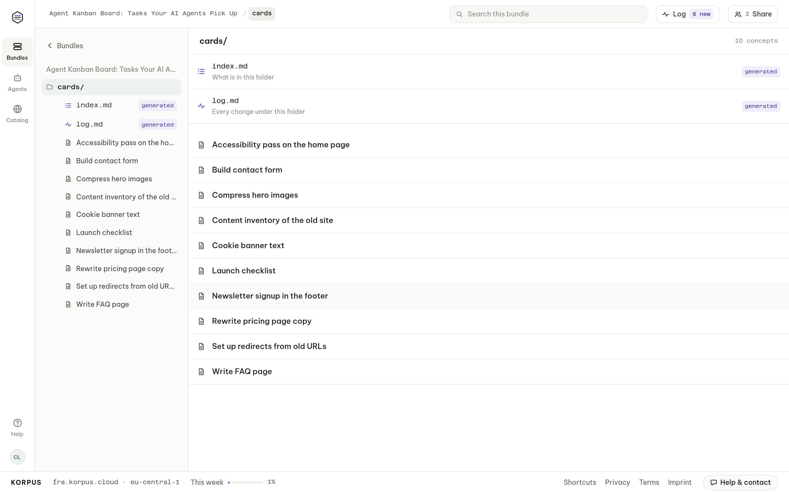The image size is (789, 493).
Task: Click the bundle title breadcrumb
Action: click(x=143, y=13)
